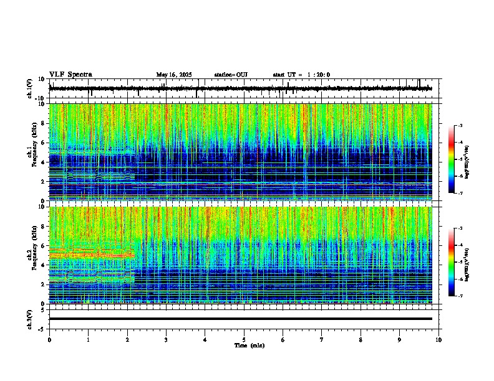This screenshot has height=381, width=494.
Task: Click the 'ch.1(V)' axis label
Action: click(x=29, y=88)
